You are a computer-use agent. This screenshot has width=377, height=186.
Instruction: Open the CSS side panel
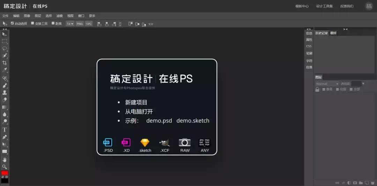coord(309,46)
